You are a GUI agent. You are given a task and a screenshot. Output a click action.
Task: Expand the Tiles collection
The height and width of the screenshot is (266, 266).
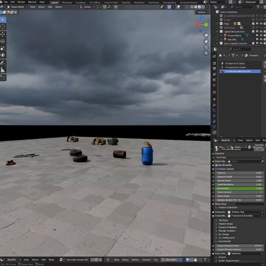click(x=218, y=23)
